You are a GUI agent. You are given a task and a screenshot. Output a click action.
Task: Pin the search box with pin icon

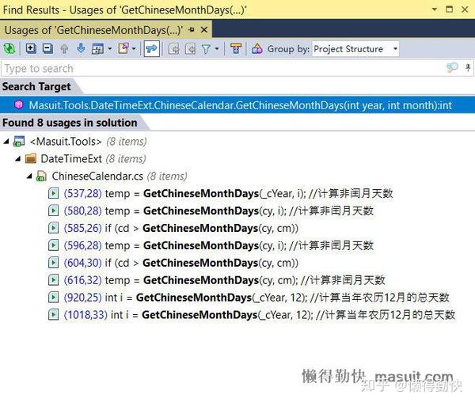coord(468,67)
